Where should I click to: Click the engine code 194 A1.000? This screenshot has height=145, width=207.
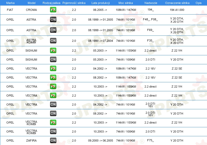click(177, 10)
